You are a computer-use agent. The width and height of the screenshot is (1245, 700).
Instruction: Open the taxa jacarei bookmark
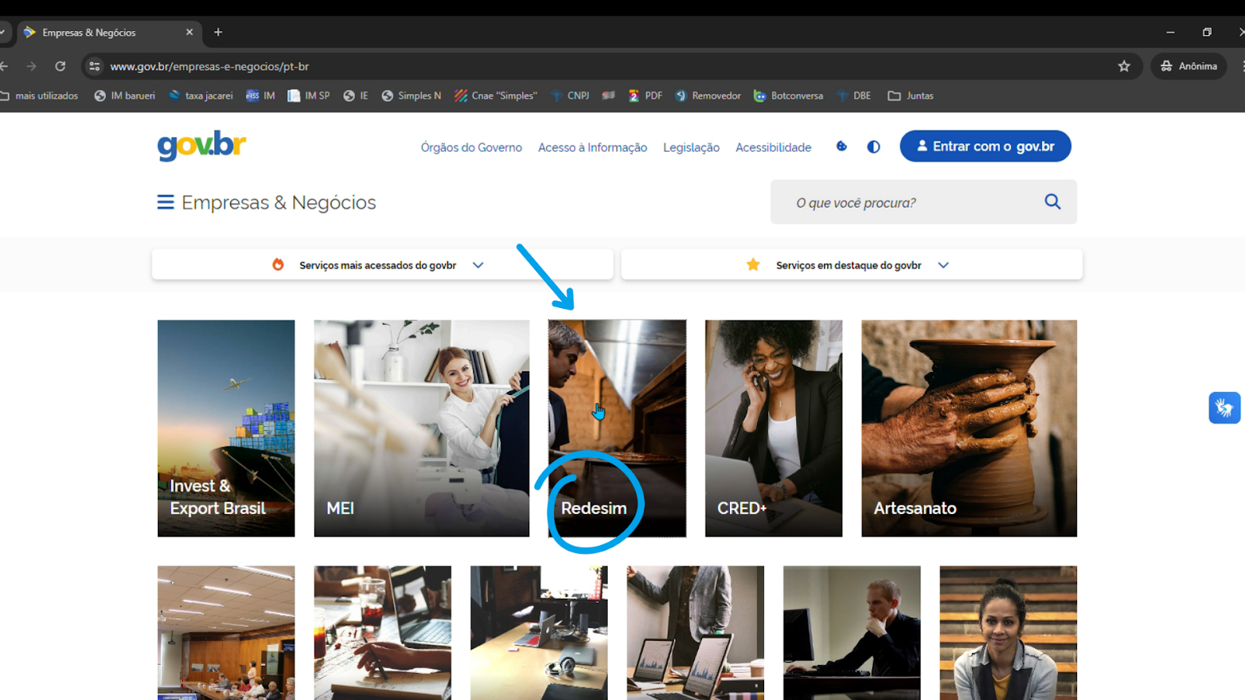point(201,96)
